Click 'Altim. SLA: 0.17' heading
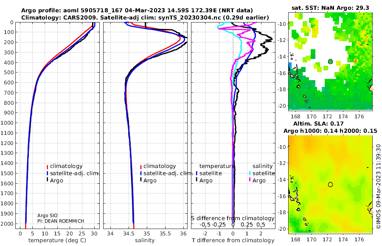 318,123
